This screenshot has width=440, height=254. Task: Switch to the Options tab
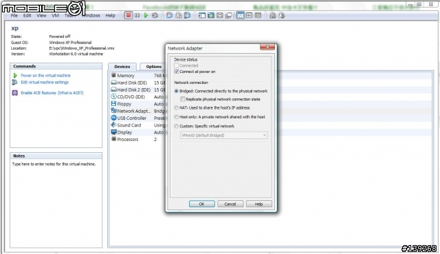153,67
